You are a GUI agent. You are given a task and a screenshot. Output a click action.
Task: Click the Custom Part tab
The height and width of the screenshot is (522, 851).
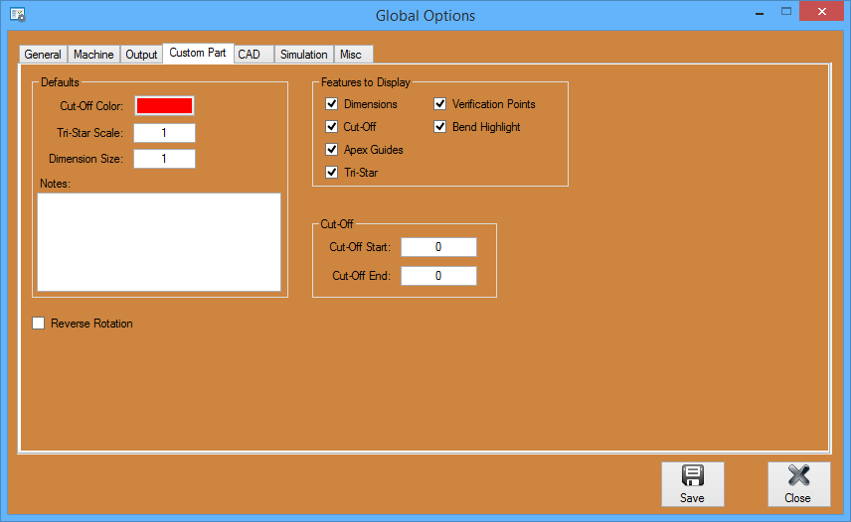click(x=198, y=53)
